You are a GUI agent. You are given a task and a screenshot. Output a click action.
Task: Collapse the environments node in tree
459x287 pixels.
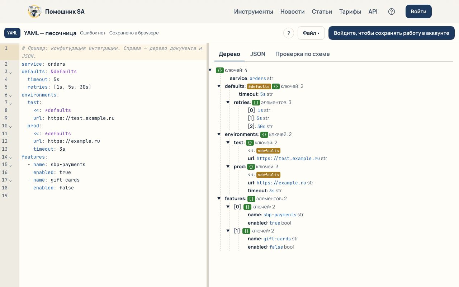[219, 134]
